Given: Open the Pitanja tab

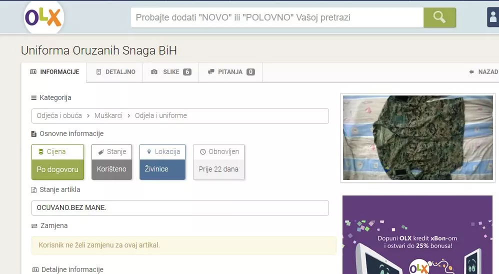Looking at the screenshot, I should coord(231,72).
